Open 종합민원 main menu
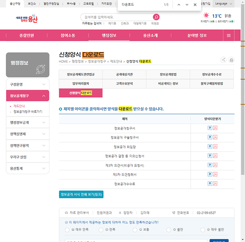Screen dimensions: 245x242 tap(27, 35)
